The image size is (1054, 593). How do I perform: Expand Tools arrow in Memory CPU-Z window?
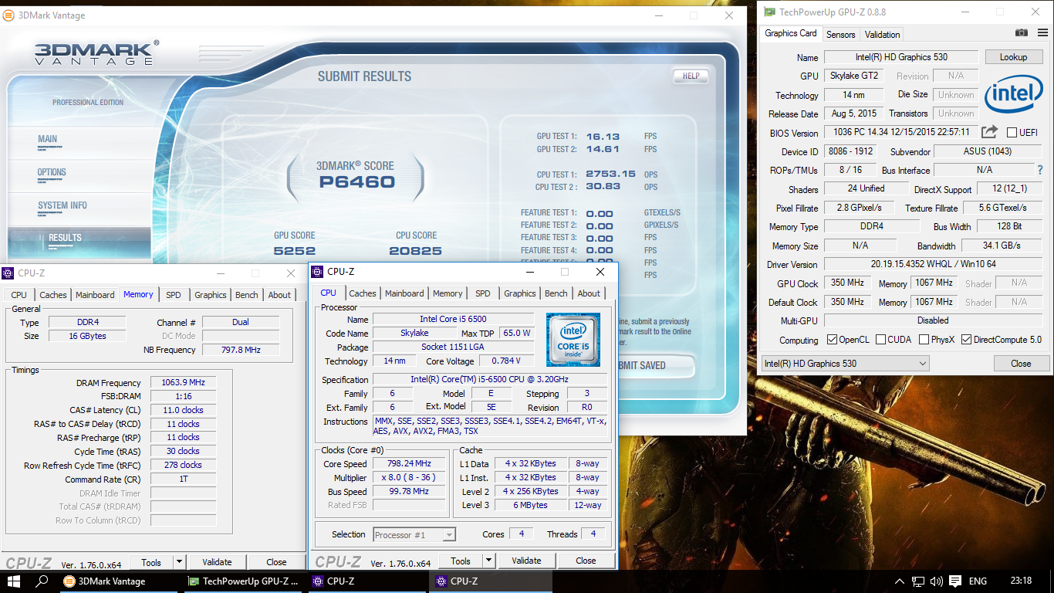tap(179, 563)
